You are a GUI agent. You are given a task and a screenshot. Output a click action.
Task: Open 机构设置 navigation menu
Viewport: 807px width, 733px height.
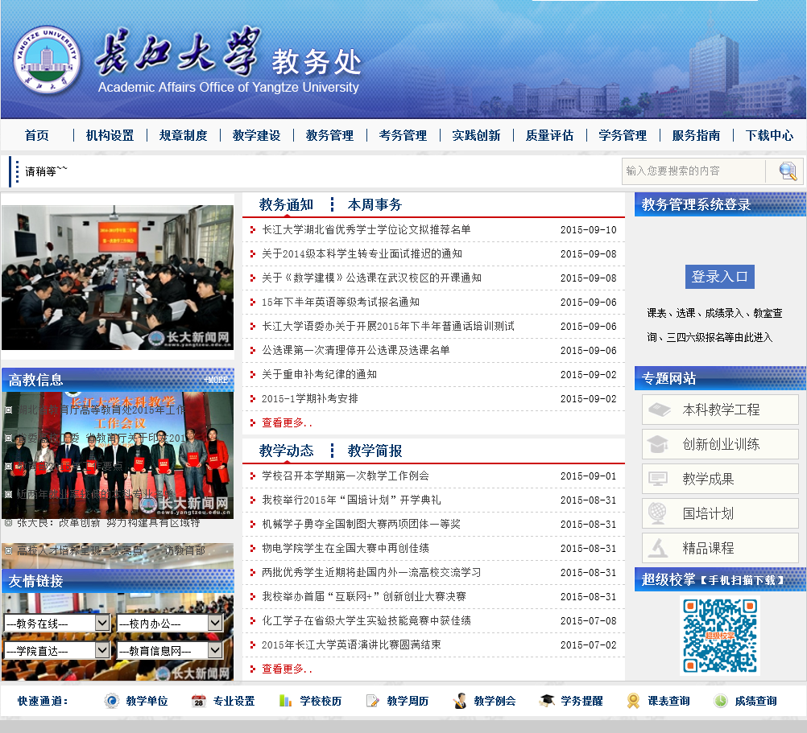point(110,135)
